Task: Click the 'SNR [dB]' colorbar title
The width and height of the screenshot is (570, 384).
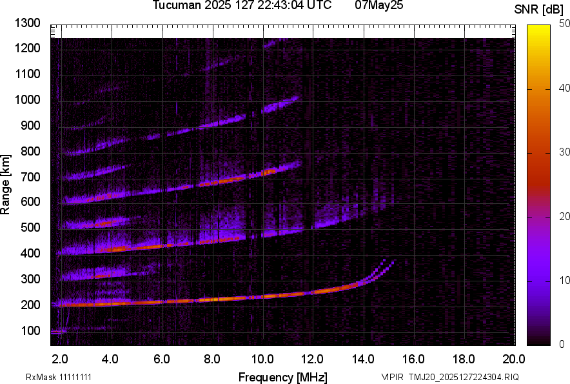Action: pos(539,10)
